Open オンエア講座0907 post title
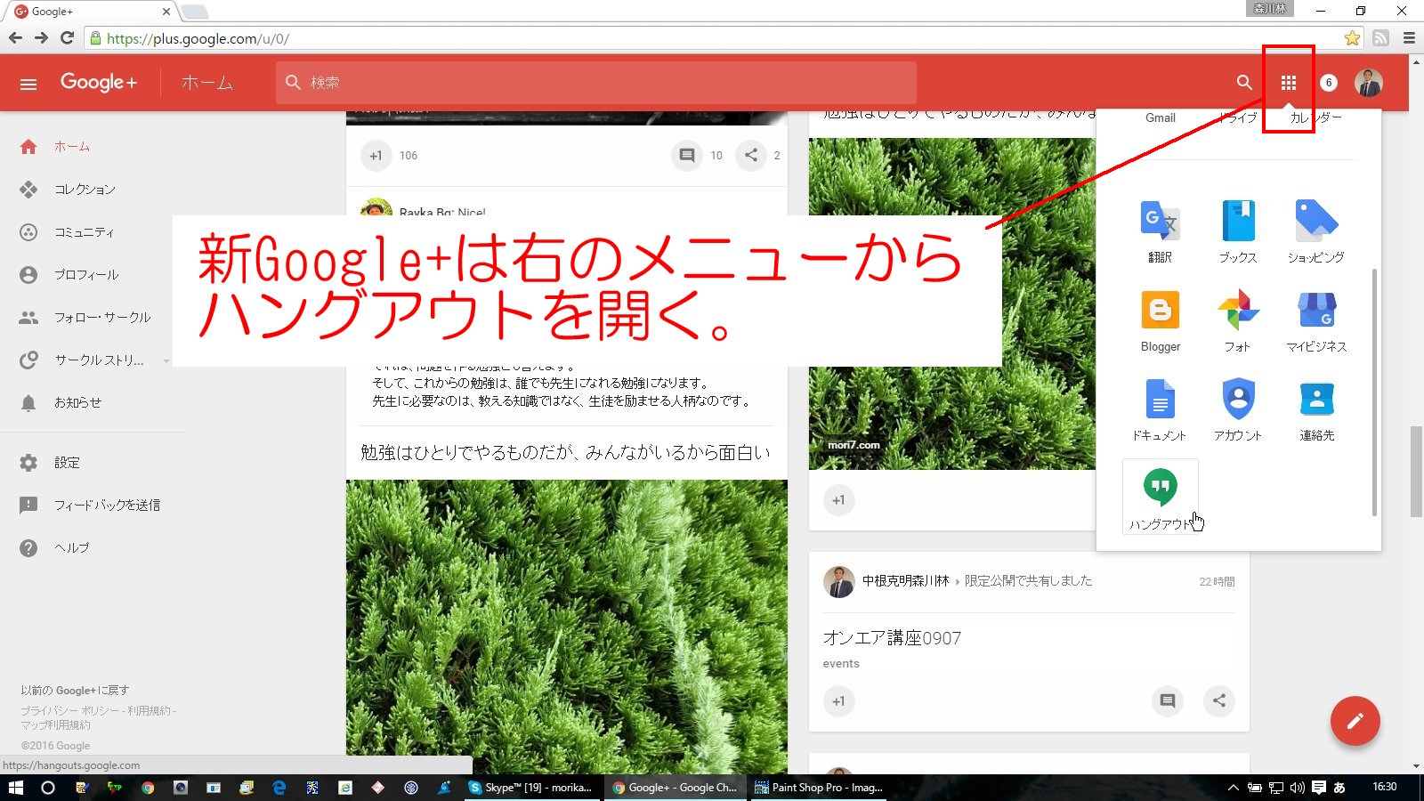Screen dimensions: 1424x801 [892, 638]
